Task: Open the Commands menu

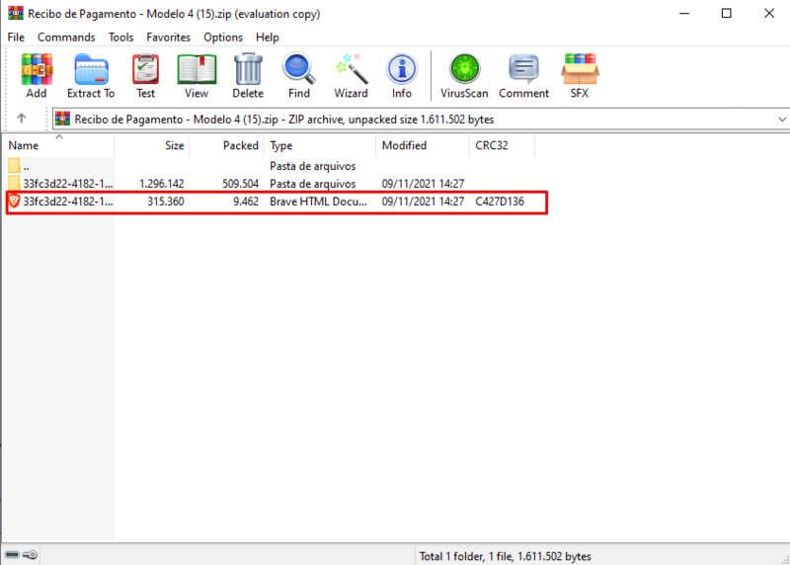Action: click(x=66, y=38)
